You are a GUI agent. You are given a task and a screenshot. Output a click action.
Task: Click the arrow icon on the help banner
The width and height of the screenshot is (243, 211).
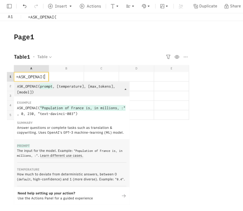point(124,196)
